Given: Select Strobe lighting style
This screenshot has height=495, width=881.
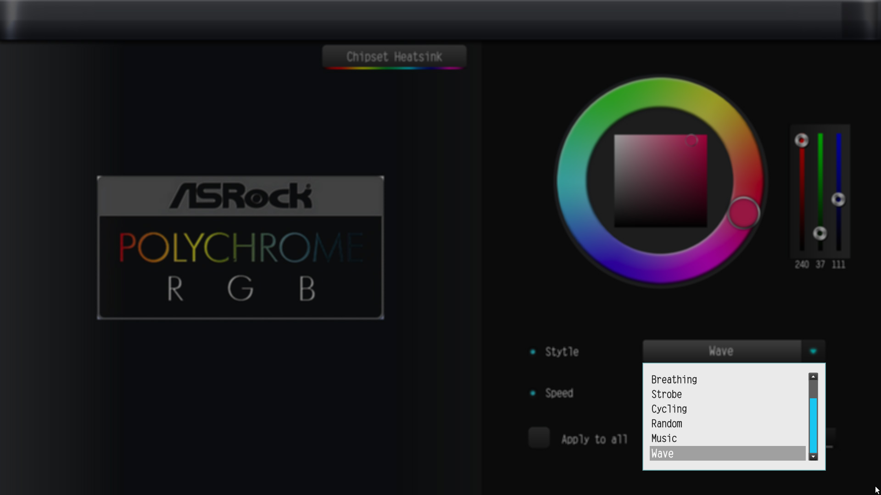Looking at the screenshot, I should (x=667, y=394).
